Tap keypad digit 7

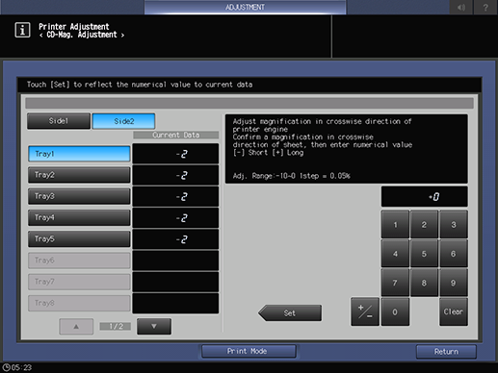click(x=395, y=283)
